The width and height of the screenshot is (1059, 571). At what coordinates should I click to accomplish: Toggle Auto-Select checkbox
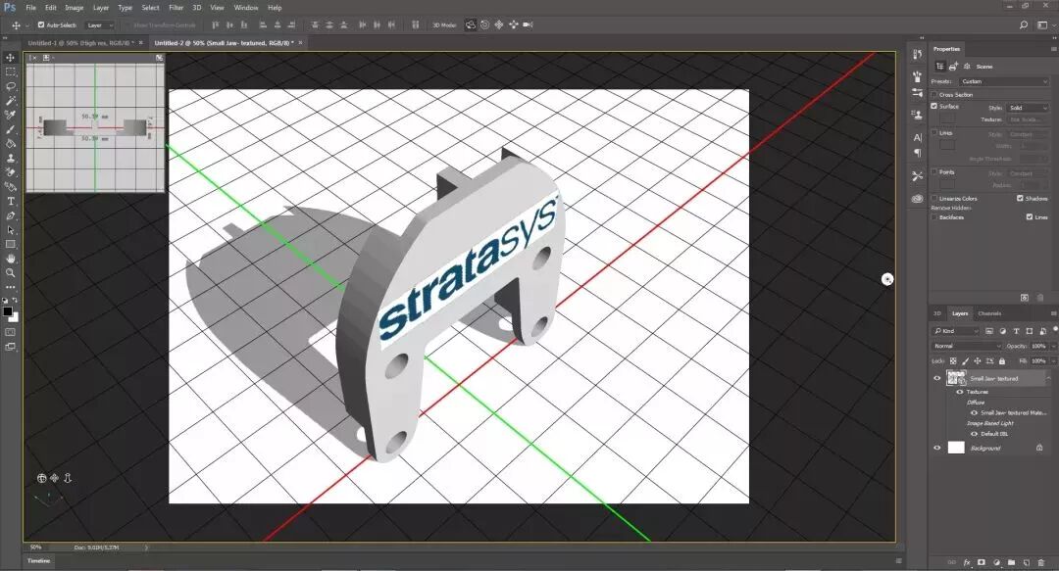(40, 24)
